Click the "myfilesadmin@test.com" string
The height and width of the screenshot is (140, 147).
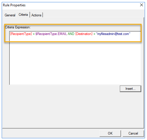tap(113, 34)
